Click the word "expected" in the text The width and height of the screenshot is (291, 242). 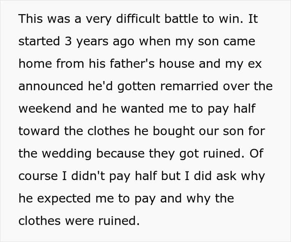pos(64,199)
